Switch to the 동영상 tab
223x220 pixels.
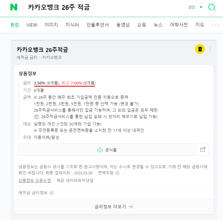123,25
